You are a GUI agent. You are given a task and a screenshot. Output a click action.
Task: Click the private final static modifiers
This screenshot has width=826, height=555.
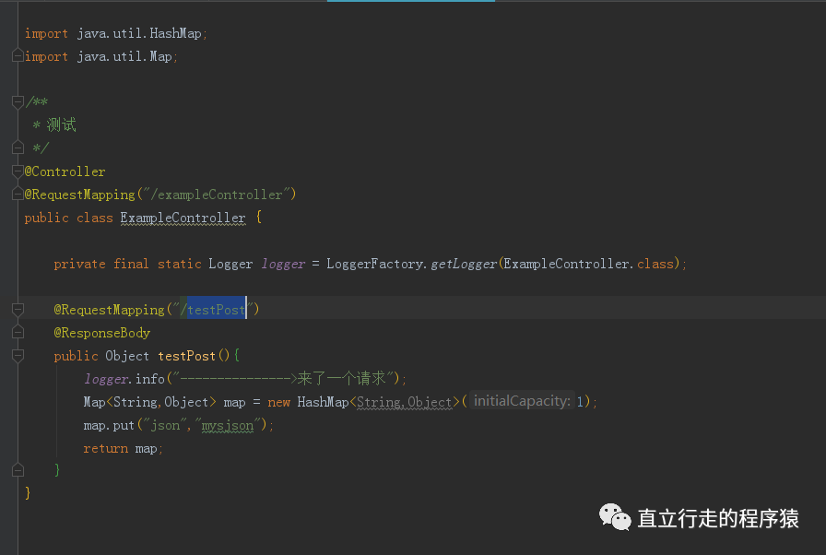pyautogui.click(x=127, y=264)
